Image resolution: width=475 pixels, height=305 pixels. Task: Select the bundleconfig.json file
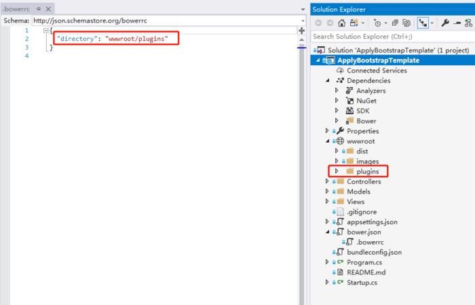374,252
